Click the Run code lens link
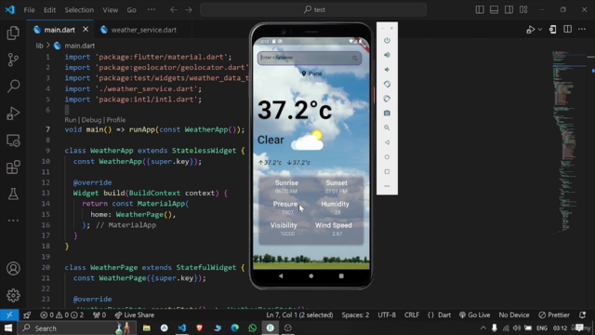 (x=71, y=120)
